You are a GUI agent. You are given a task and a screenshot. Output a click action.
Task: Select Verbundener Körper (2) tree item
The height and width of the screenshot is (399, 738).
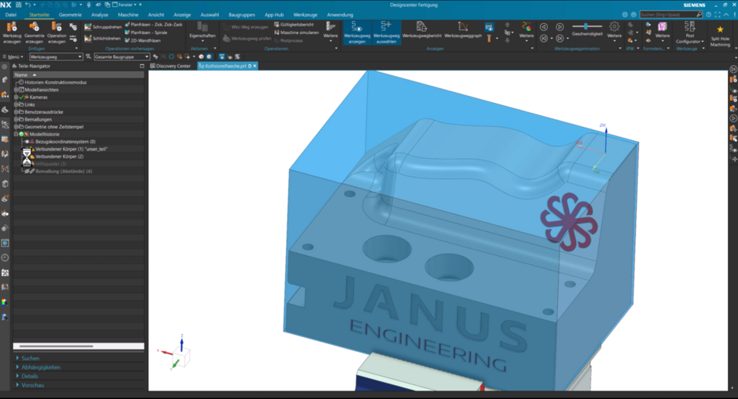(60, 156)
